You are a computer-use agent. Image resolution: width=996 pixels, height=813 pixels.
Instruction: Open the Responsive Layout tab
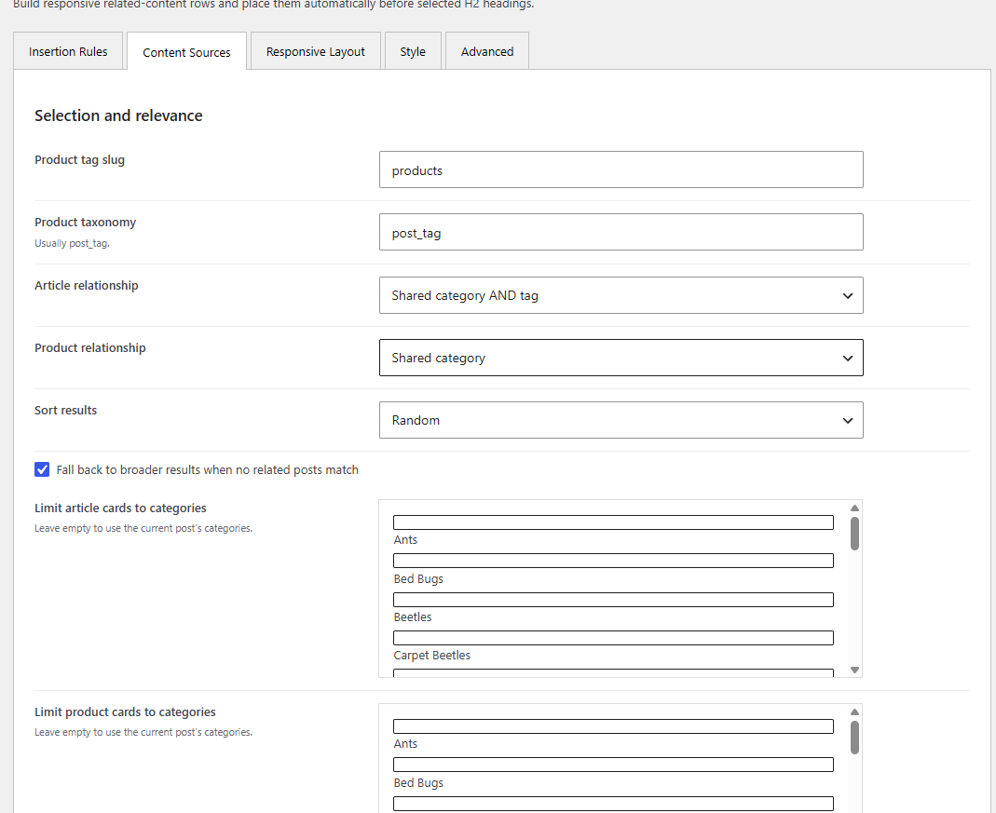[x=316, y=51]
